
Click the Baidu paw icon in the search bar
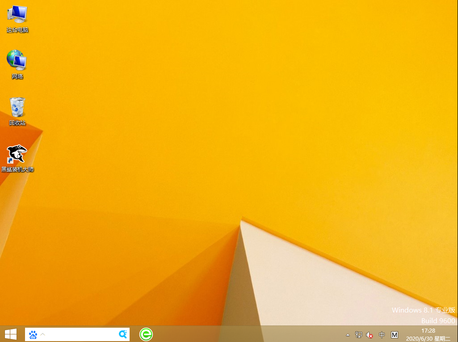33,334
